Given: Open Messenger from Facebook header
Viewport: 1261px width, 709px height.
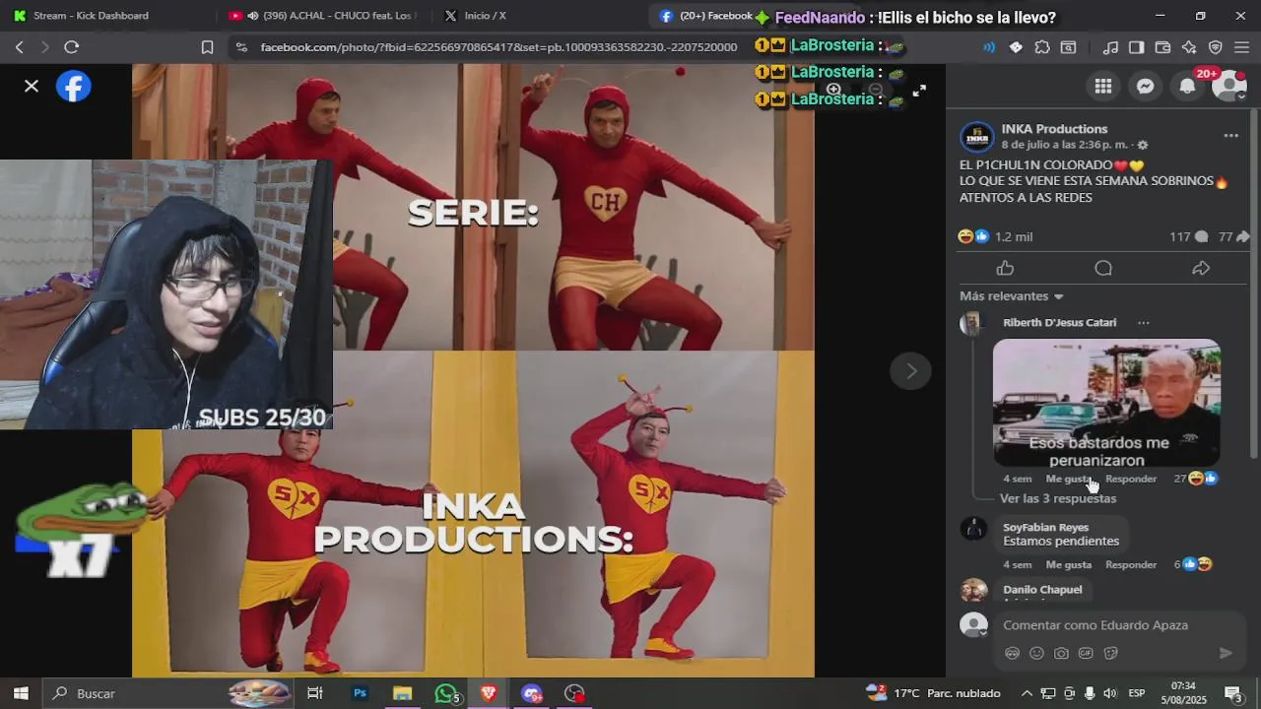Looking at the screenshot, I should (x=1146, y=87).
